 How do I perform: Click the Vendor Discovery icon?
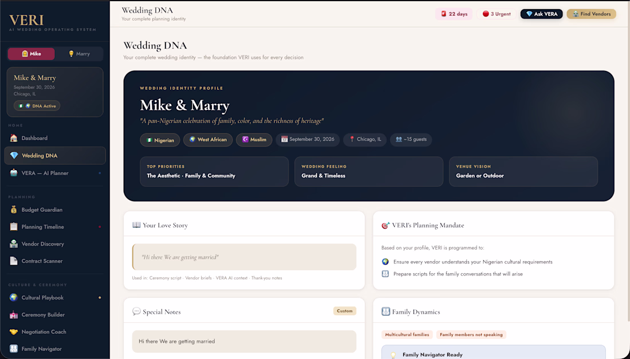coord(14,244)
